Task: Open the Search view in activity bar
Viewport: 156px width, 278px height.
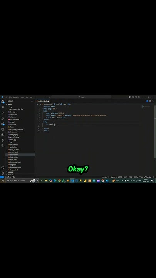Action: 3,107
